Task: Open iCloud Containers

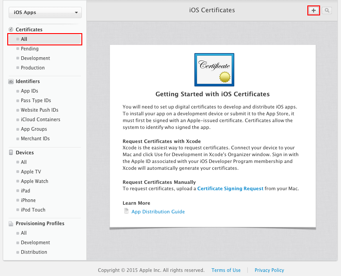Action: pos(40,120)
